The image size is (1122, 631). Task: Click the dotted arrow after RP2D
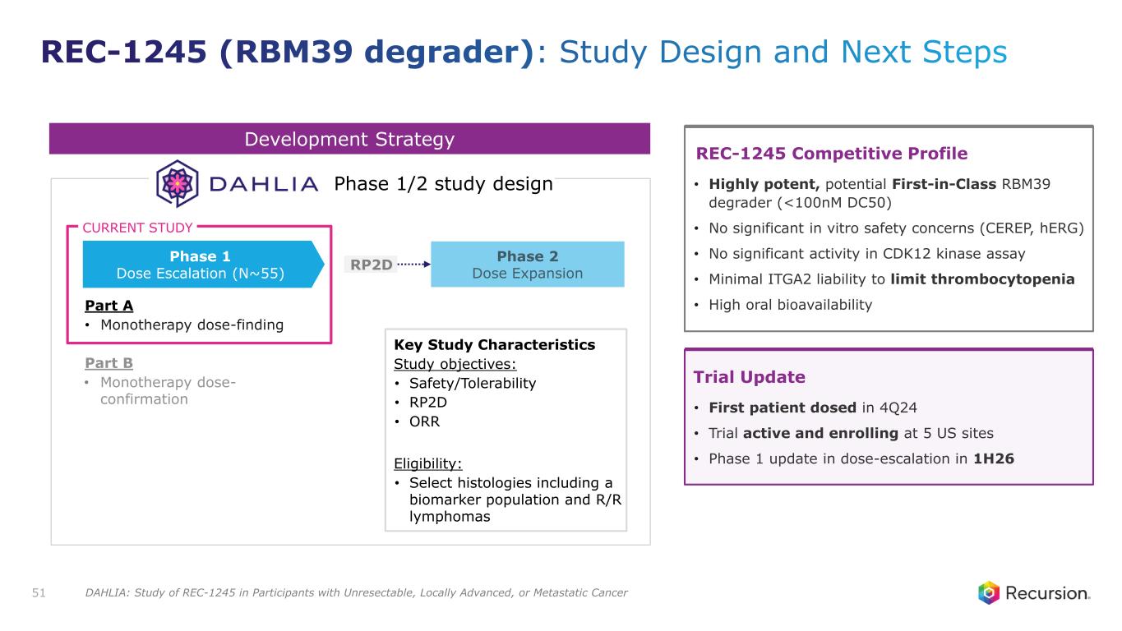[x=413, y=264]
